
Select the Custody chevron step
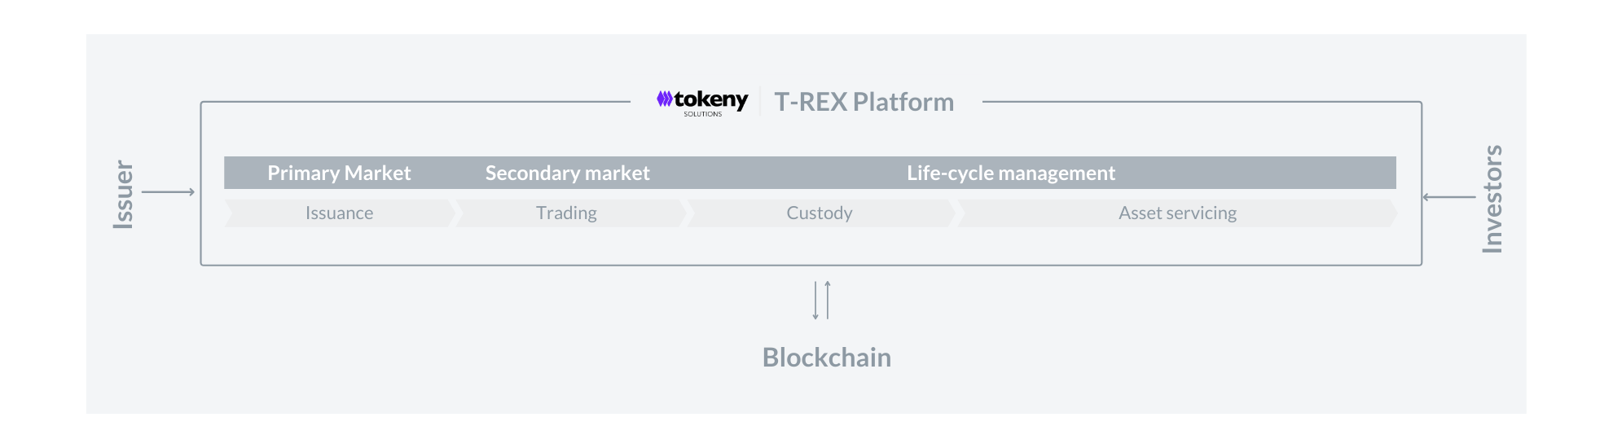click(820, 213)
